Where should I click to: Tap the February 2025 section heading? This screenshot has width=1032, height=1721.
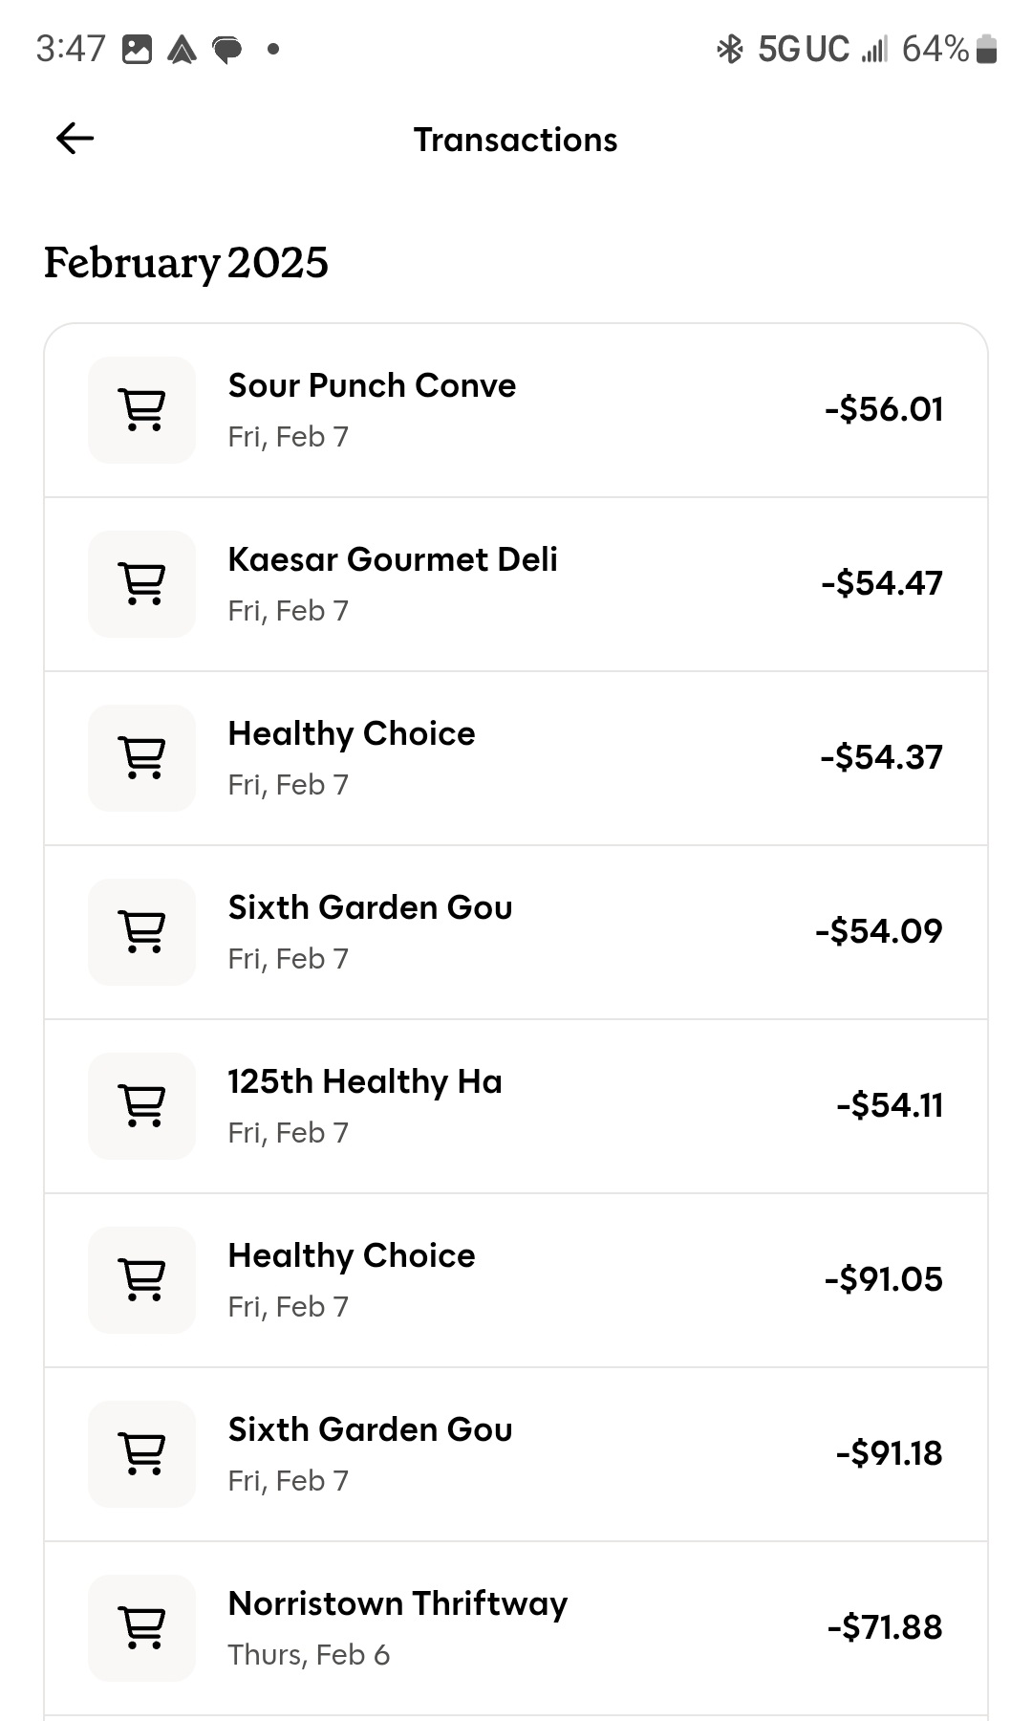coord(186,263)
